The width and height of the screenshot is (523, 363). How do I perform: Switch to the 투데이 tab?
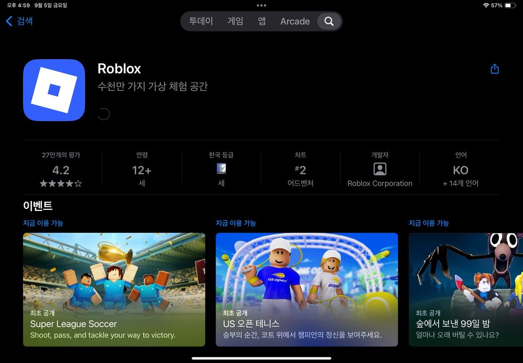tap(201, 21)
